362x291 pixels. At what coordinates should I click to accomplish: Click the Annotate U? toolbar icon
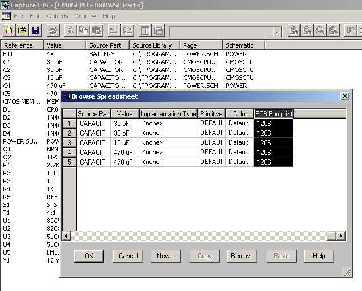pos(351,30)
